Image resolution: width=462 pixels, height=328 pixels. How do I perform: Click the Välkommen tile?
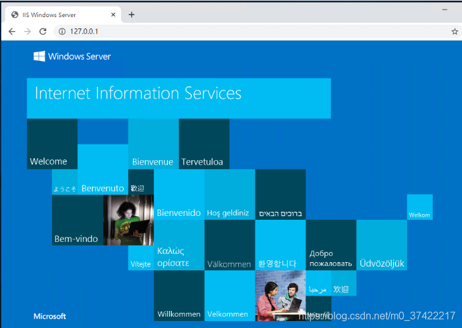tap(230, 245)
